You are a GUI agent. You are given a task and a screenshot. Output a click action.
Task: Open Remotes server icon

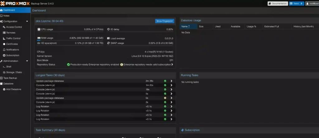click(x=4, y=33)
